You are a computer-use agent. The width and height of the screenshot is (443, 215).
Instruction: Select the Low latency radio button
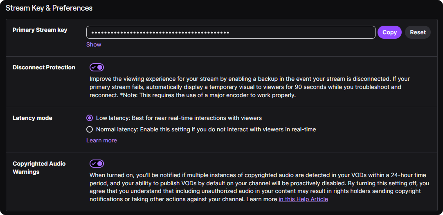click(x=90, y=118)
